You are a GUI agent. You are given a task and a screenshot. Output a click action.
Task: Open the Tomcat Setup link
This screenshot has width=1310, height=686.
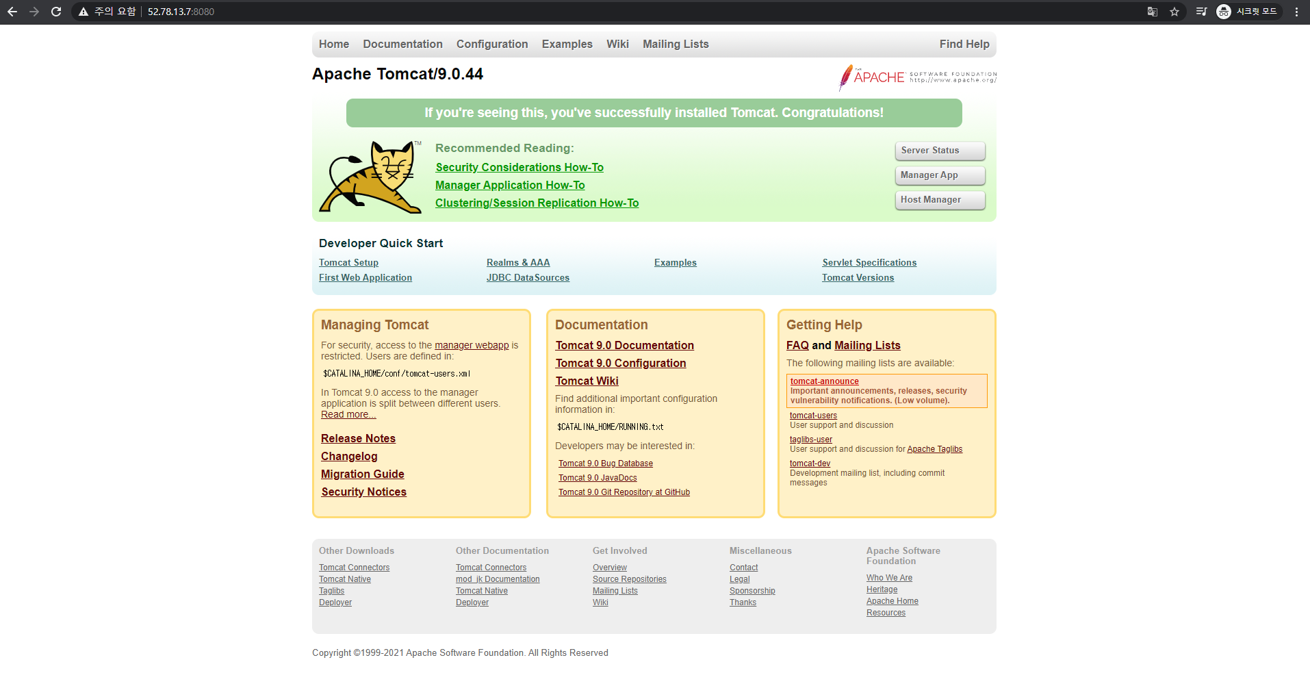[348, 262]
